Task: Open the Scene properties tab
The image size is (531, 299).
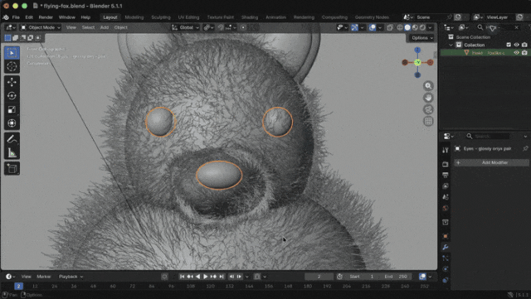Action: (446, 197)
